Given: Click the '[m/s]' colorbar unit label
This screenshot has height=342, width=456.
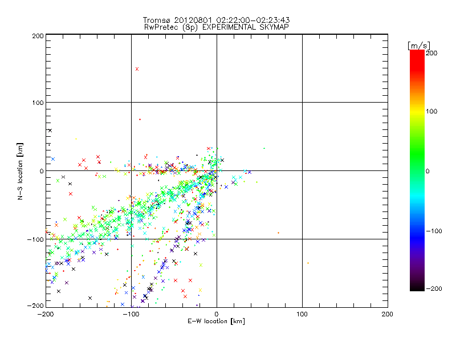Looking at the screenshot, I should tap(419, 46).
